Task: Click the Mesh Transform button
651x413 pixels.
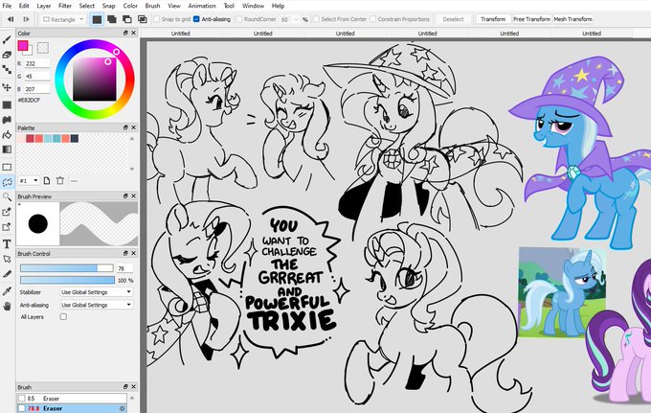Action: point(572,19)
